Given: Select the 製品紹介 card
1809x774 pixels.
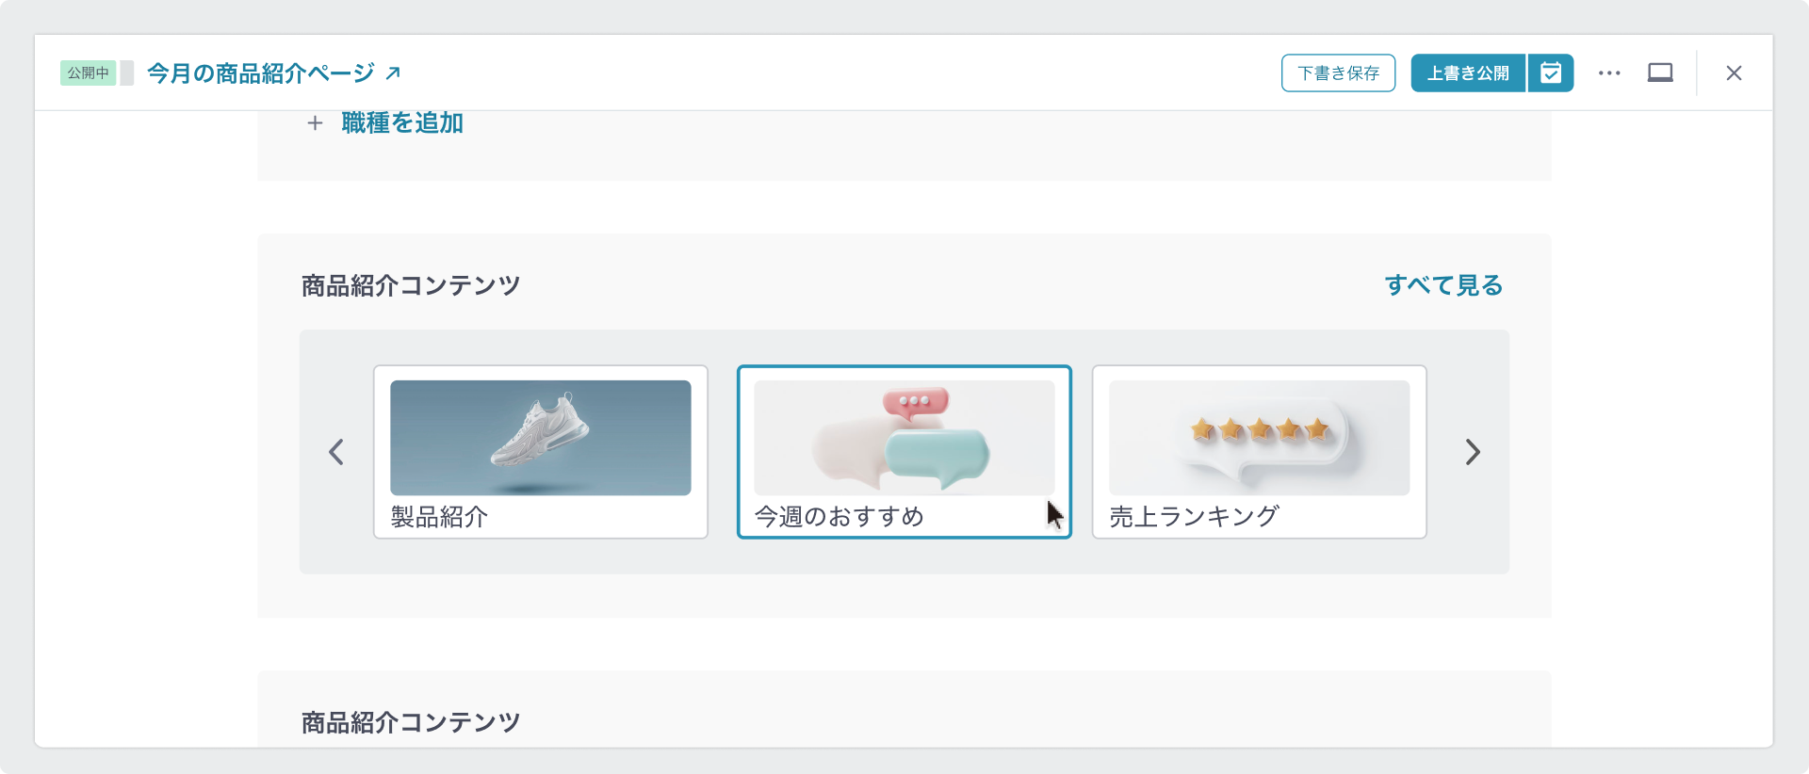Looking at the screenshot, I should 541,452.
